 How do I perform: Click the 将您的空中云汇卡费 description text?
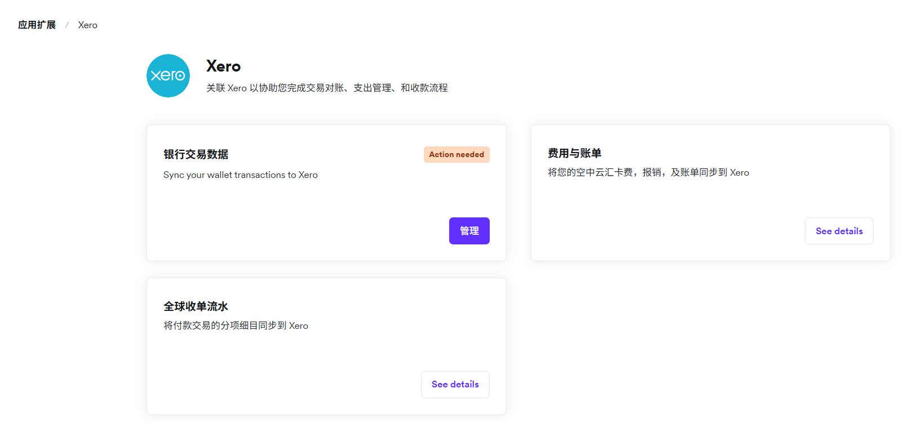pyautogui.click(x=648, y=172)
